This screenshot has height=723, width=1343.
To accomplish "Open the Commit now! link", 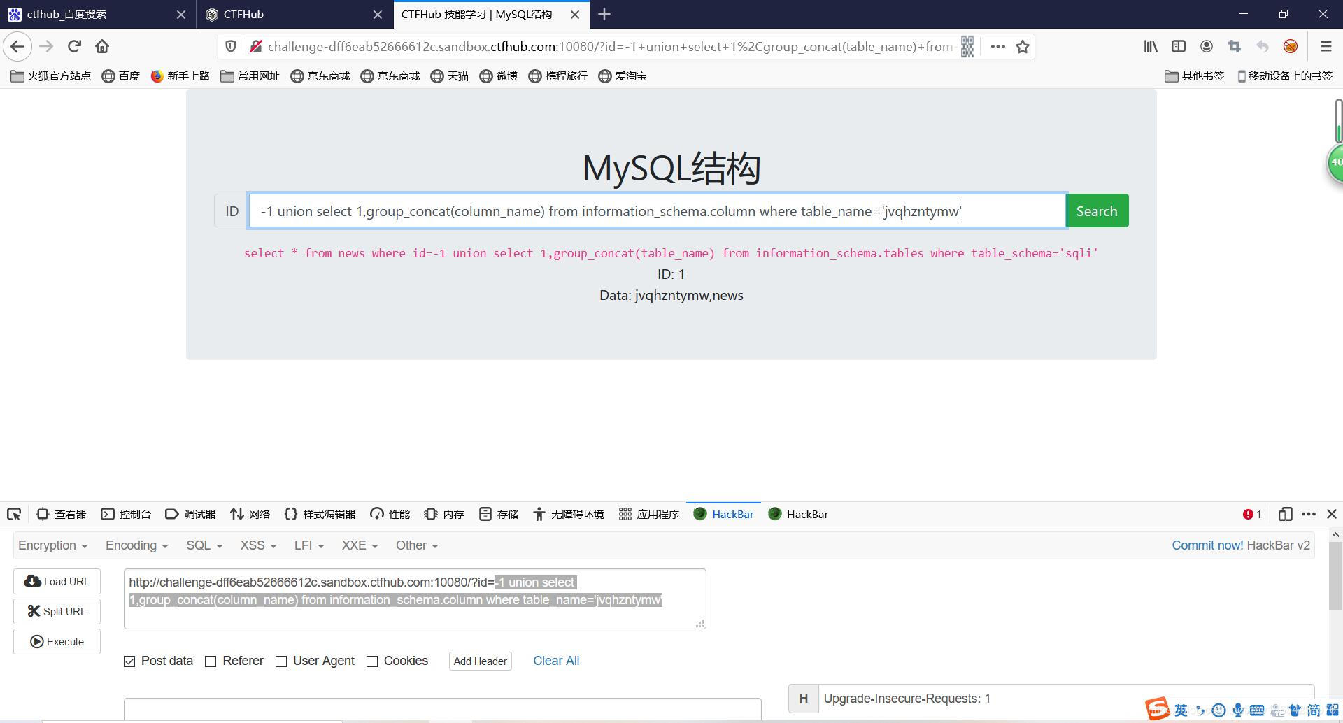I will pos(1207,545).
